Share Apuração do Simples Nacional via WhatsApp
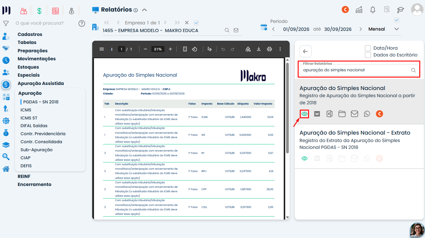The width and height of the screenshot is (425, 238). (x=367, y=114)
